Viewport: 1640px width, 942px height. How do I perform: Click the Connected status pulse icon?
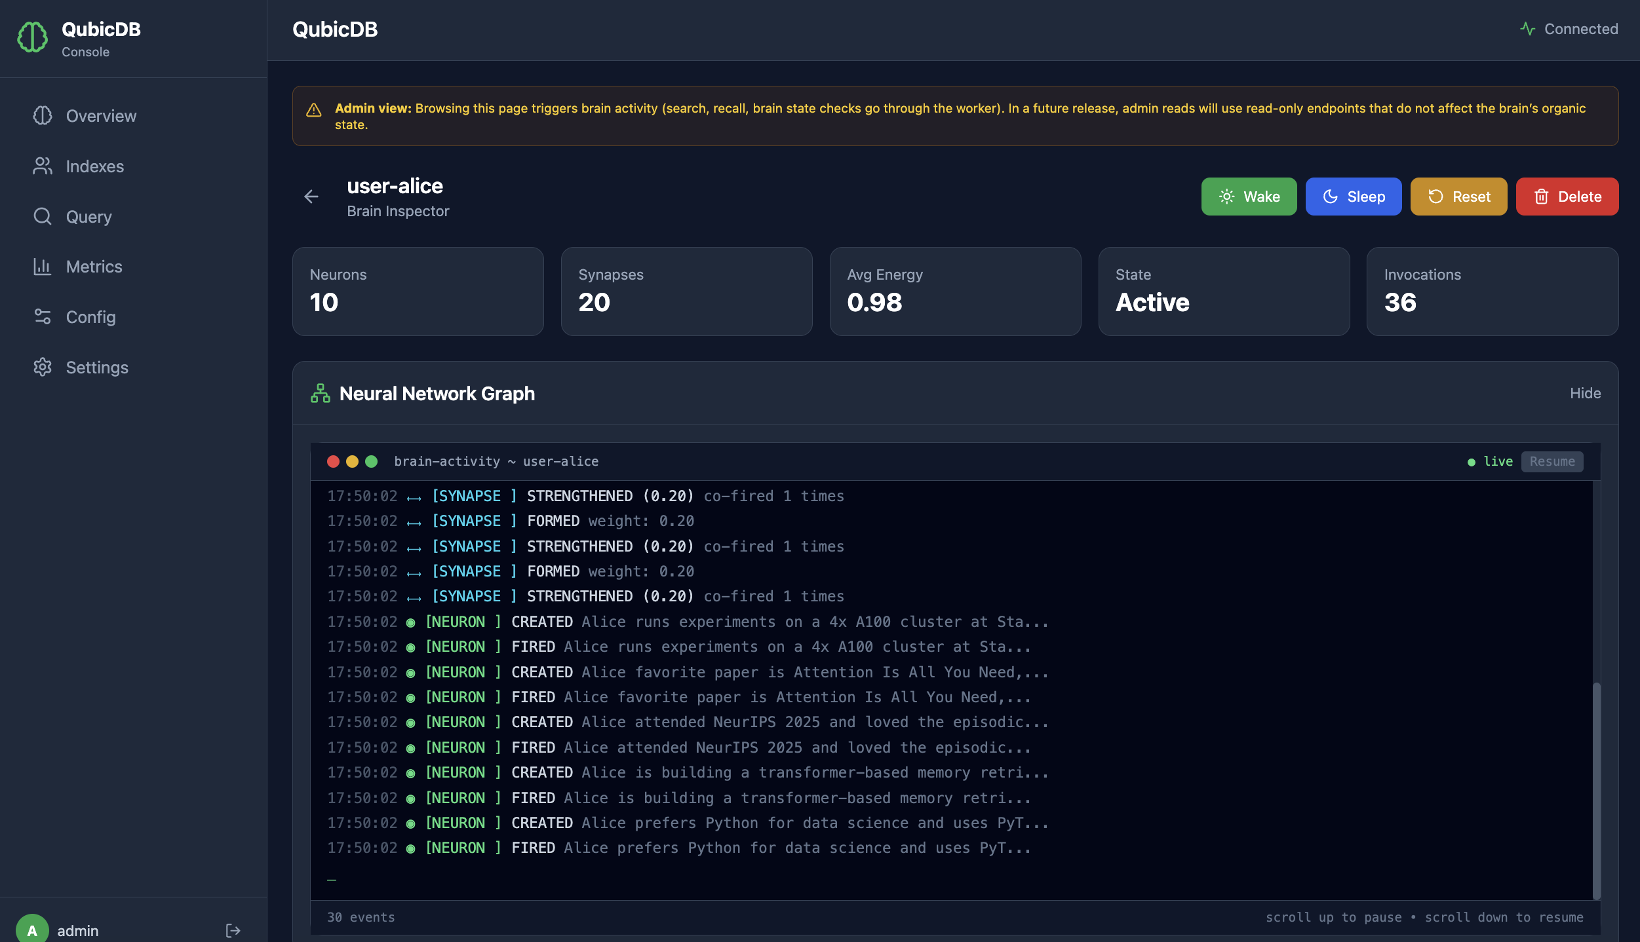click(1527, 29)
